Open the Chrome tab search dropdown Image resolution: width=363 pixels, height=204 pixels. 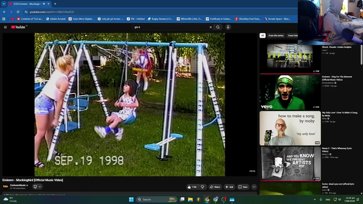4,4
